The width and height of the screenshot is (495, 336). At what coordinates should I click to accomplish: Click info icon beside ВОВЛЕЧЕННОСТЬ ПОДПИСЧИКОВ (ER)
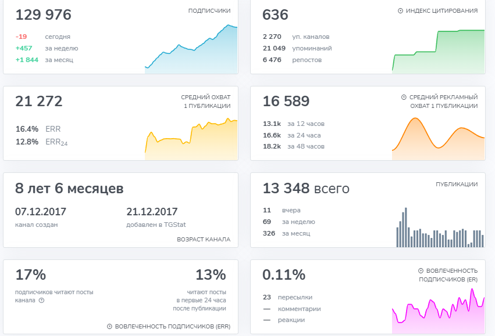[x=421, y=271]
